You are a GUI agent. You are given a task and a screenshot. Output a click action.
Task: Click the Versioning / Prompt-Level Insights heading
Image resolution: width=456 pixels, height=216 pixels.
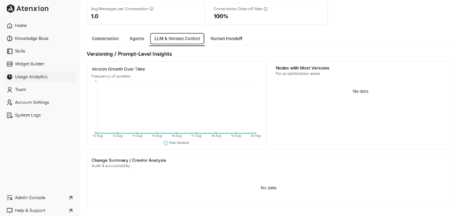point(129,54)
